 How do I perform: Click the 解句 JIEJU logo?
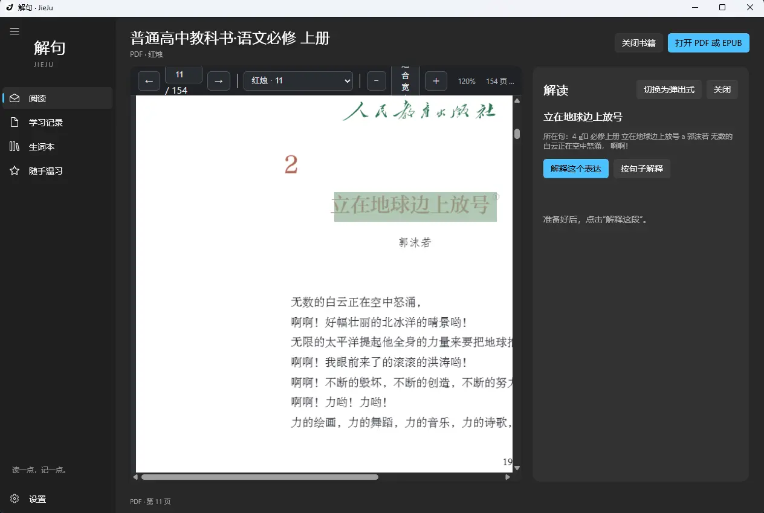tap(50, 53)
